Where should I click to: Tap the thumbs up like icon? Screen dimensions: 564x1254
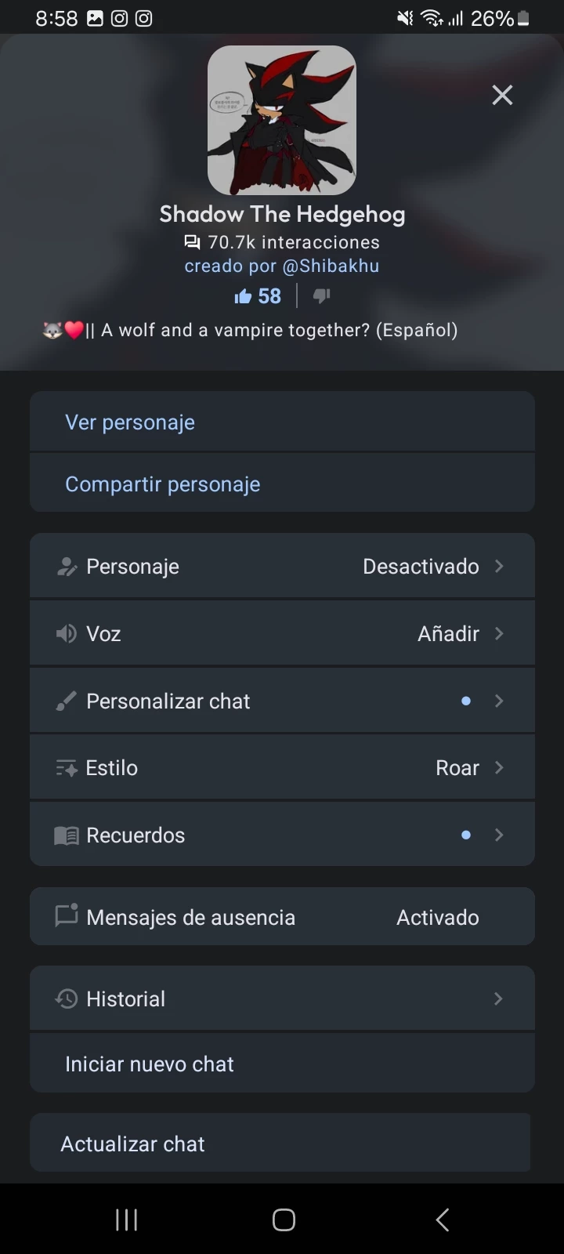(x=243, y=296)
